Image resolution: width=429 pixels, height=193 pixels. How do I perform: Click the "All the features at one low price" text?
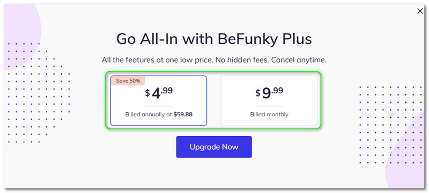pyautogui.click(x=157, y=60)
